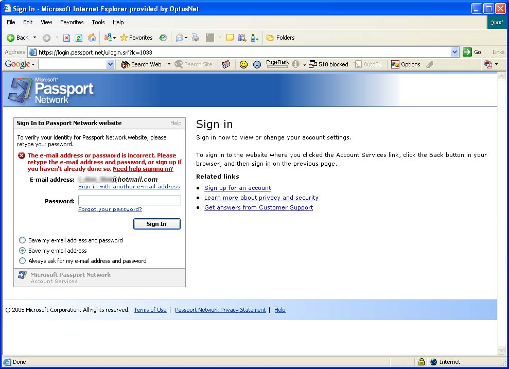Vote with the yellow smiley face icon
The width and height of the screenshot is (509, 369).
click(x=243, y=64)
